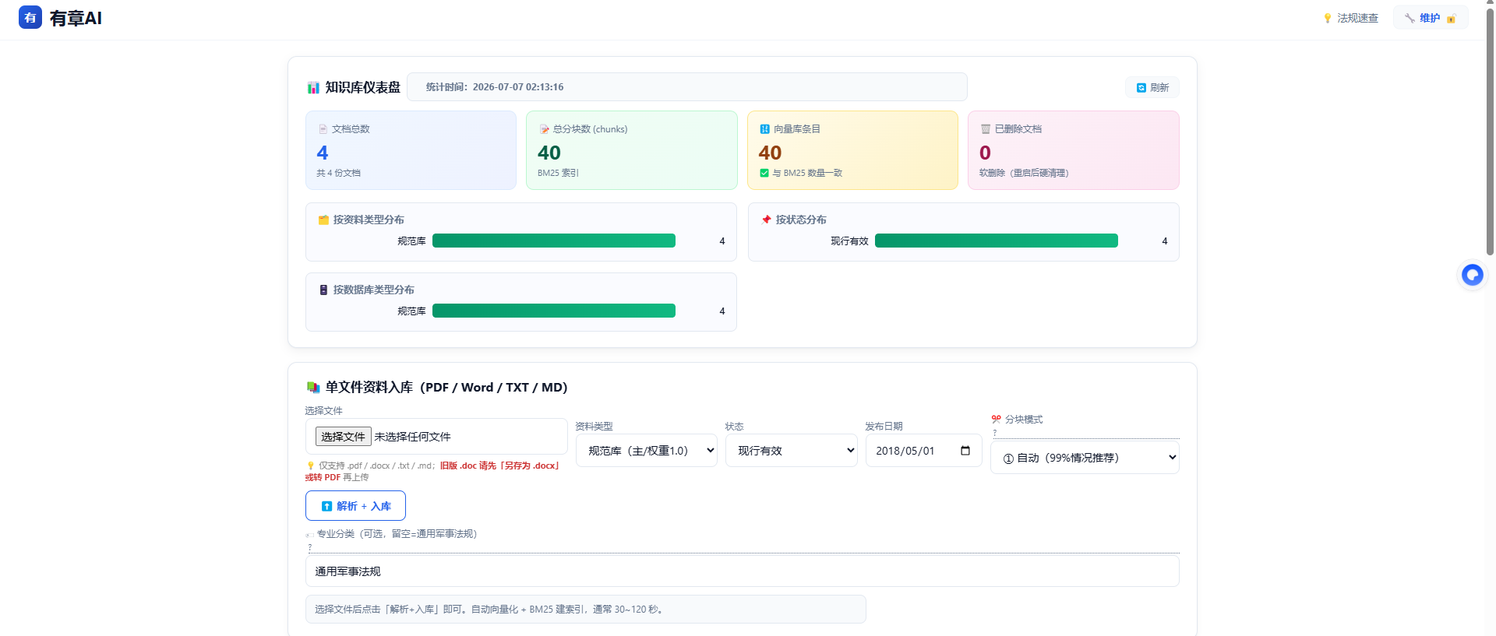Click the tag icon beside 专业分类
The width and height of the screenshot is (1496, 636).
pos(310,535)
